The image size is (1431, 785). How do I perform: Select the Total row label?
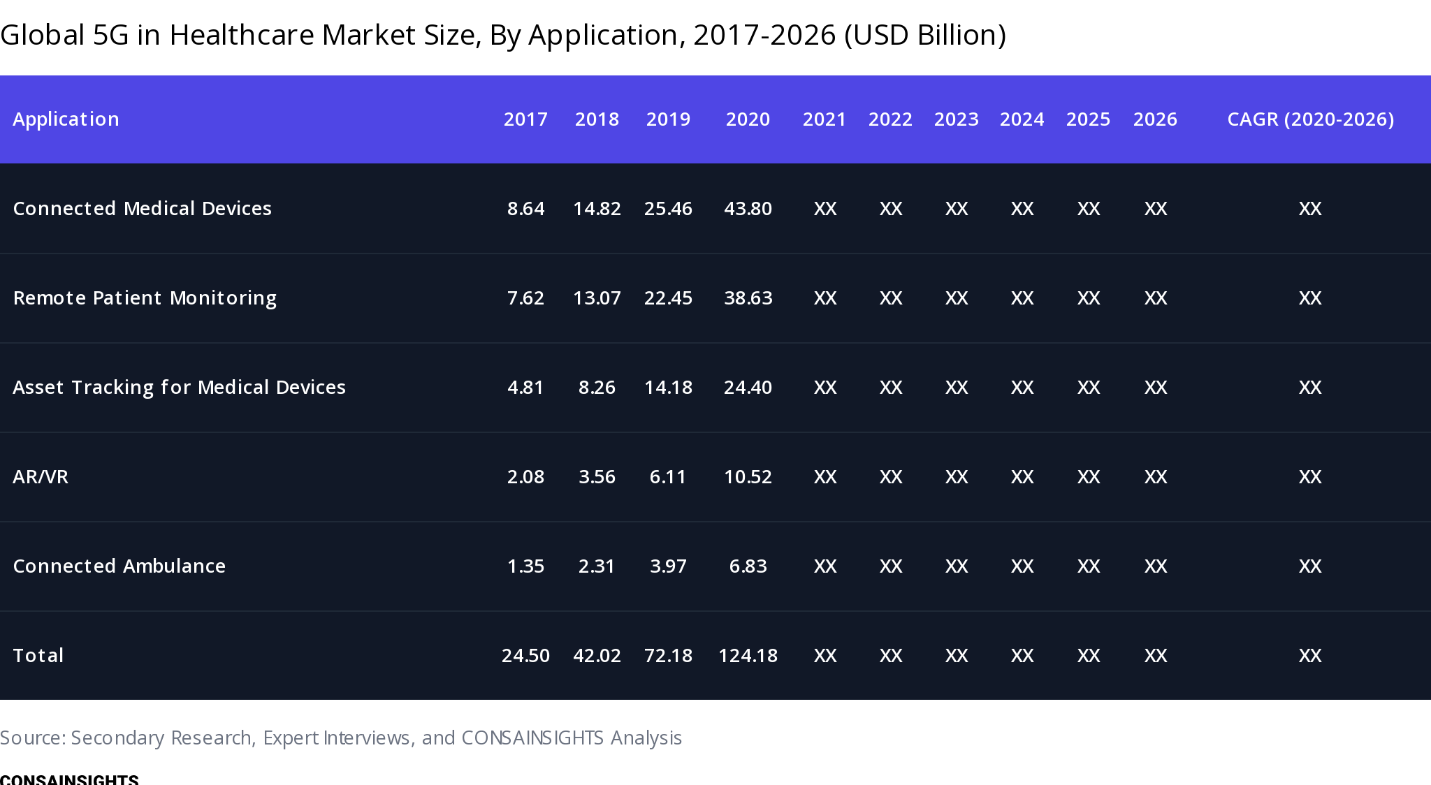point(38,656)
